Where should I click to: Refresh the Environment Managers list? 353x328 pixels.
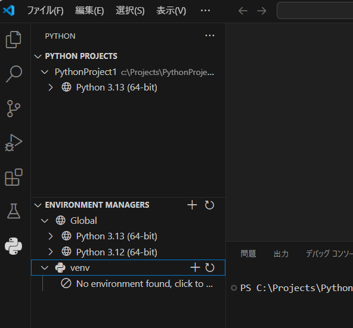(x=209, y=205)
